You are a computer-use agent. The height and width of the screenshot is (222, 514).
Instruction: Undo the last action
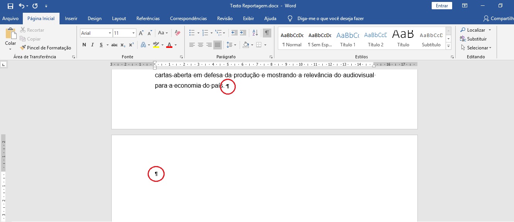click(21, 6)
